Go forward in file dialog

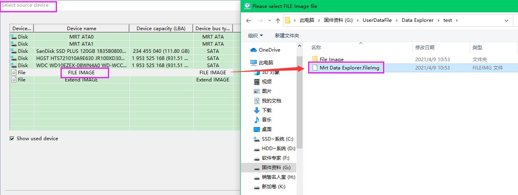tap(260, 20)
